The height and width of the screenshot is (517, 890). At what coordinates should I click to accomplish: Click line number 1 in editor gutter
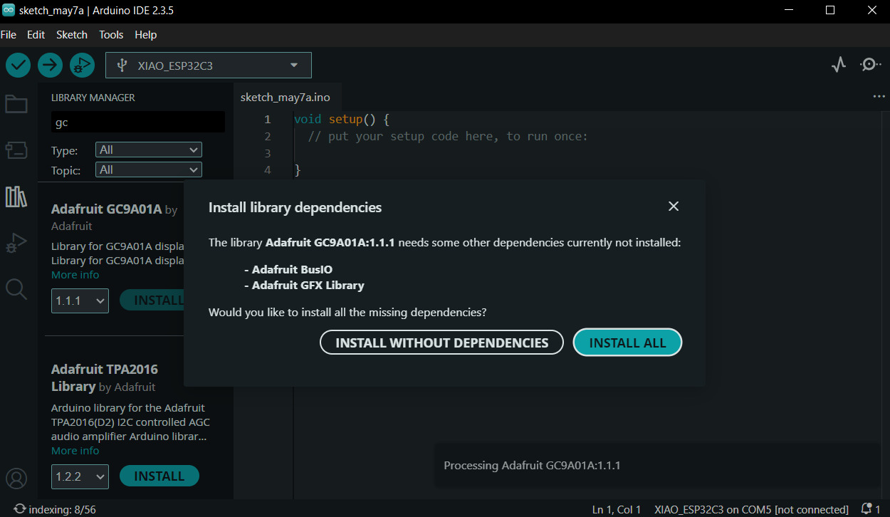click(x=267, y=119)
